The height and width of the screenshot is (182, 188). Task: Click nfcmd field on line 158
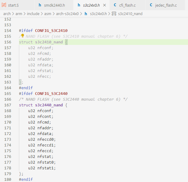click(x=43, y=53)
